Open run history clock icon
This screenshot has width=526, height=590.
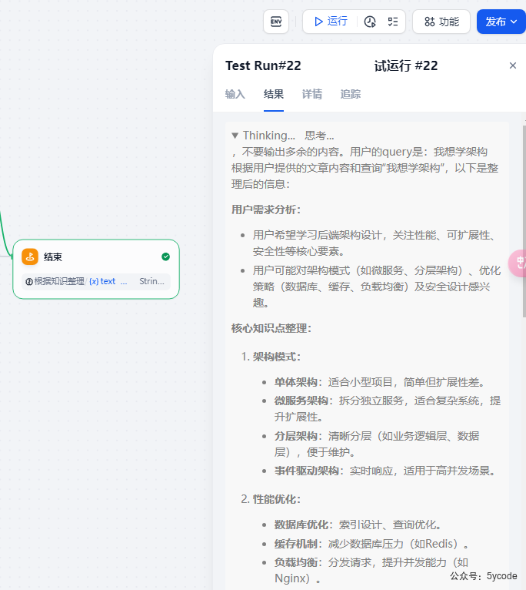point(370,22)
